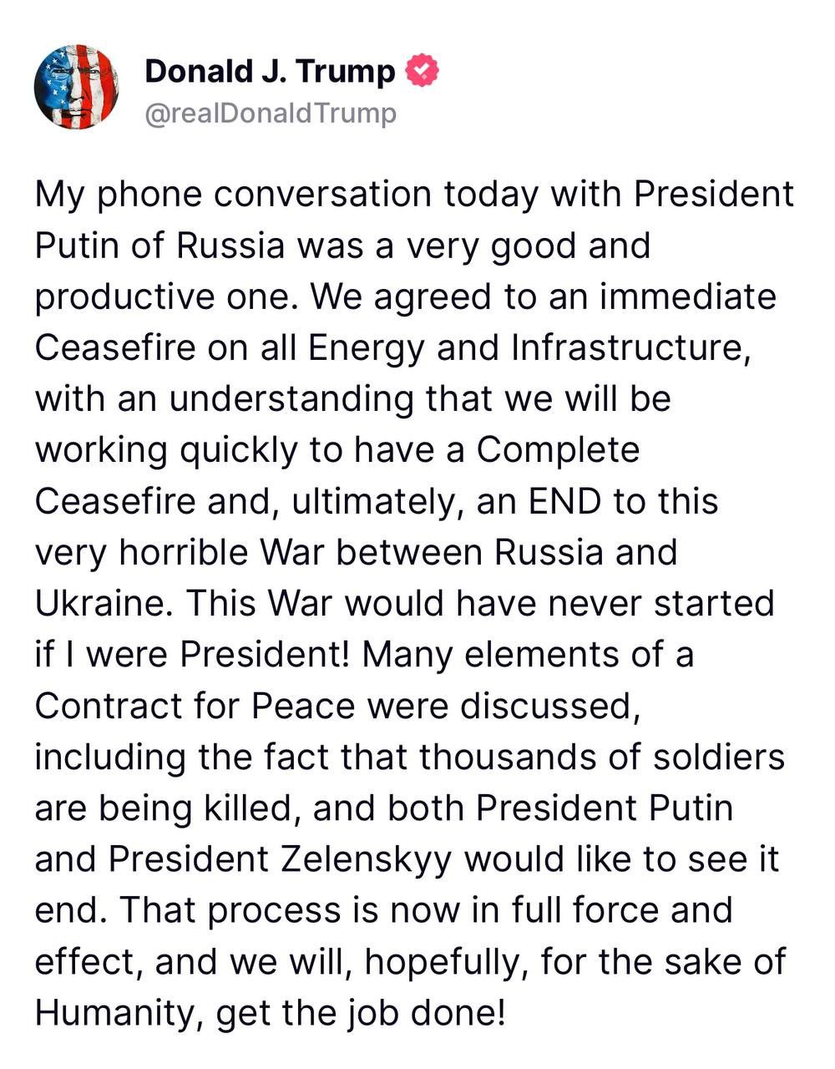
Task: Open the @realDonaldTrump handle link
Action: pyautogui.click(x=271, y=113)
